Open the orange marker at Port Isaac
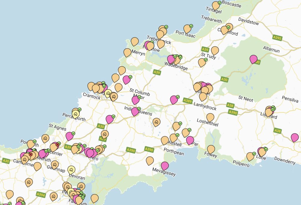This screenshot has width=301, height=205. click(188, 28)
